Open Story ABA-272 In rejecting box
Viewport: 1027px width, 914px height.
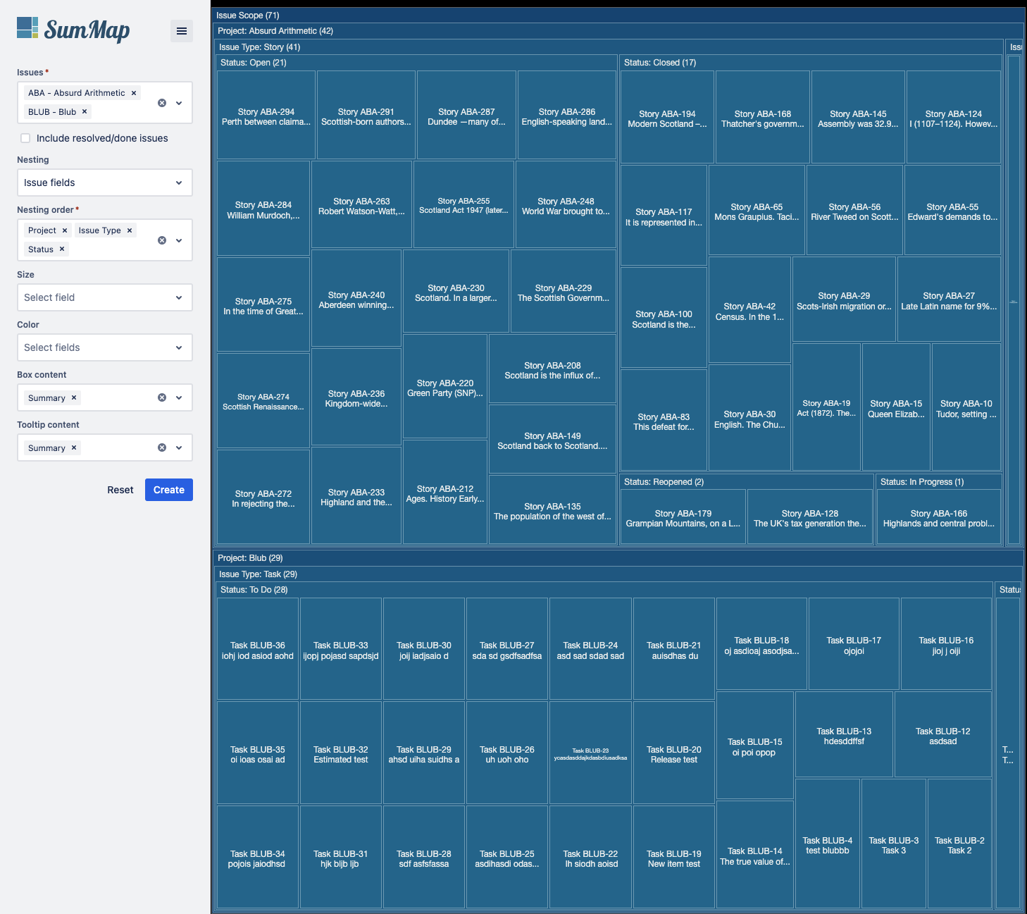point(263,498)
